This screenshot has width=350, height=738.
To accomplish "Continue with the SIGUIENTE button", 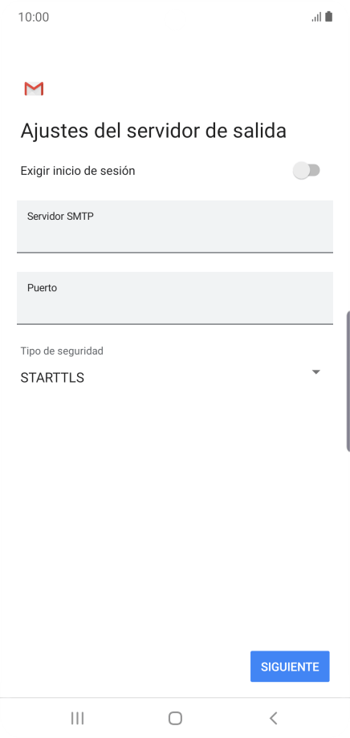I will pyautogui.click(x=290, y=667).
